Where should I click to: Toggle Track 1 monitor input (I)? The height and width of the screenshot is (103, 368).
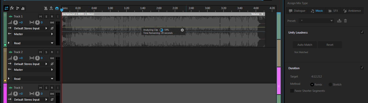[58, 16]
